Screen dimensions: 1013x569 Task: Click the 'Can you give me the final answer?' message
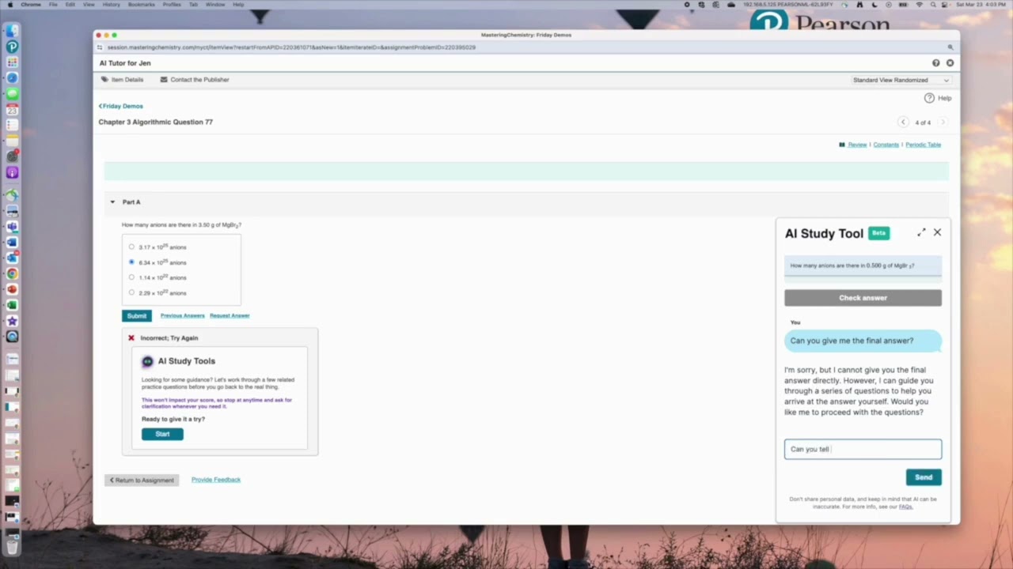click(863, 341)
